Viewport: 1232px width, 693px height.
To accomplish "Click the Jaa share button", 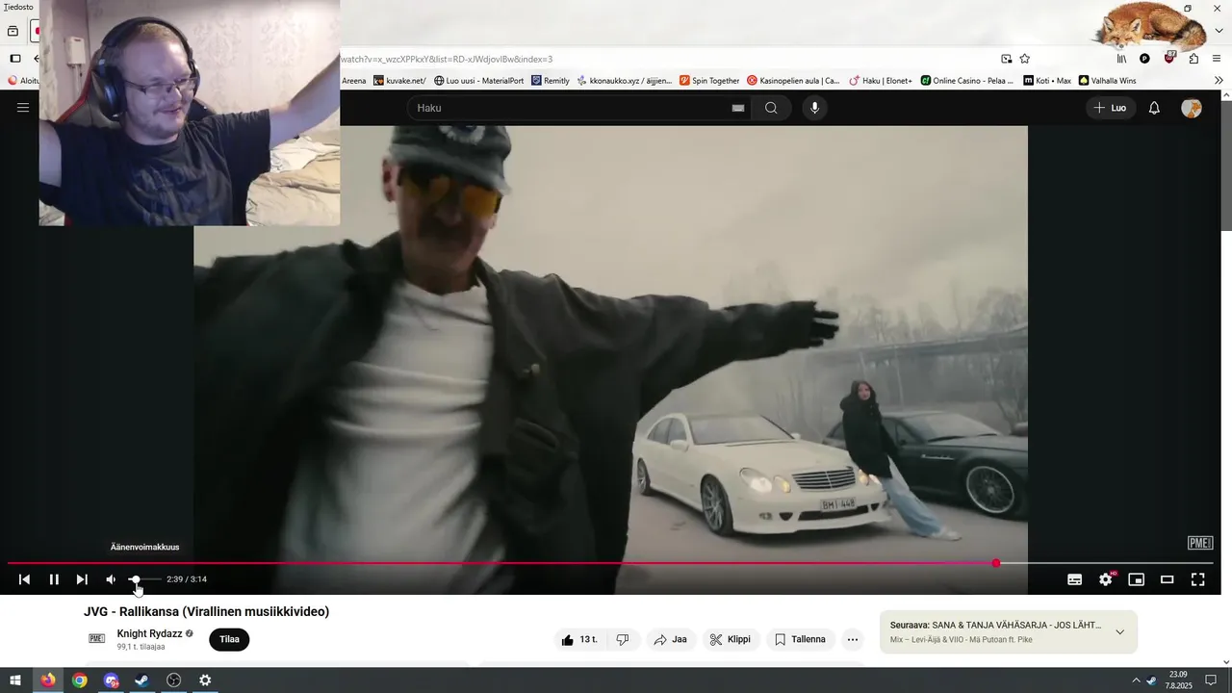I will click(670, 639).
